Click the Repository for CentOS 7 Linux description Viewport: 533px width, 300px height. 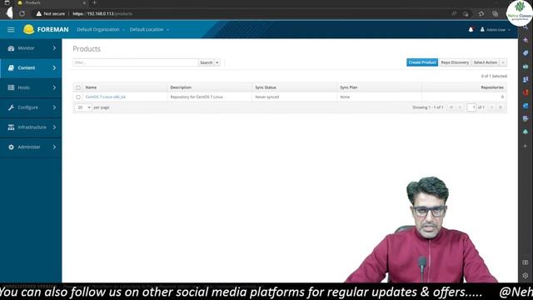click(197, 97)
